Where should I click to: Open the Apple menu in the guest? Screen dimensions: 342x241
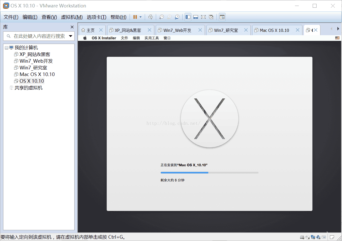[85, 38]
